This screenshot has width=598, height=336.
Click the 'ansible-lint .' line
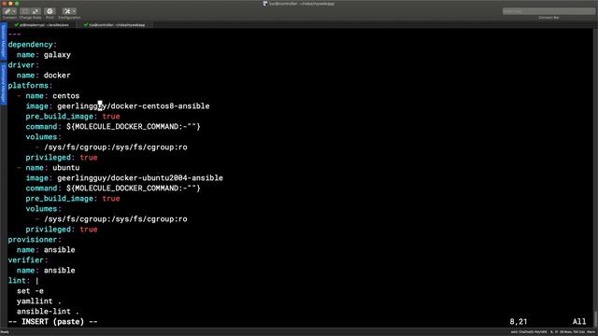[x=48, y=312]
